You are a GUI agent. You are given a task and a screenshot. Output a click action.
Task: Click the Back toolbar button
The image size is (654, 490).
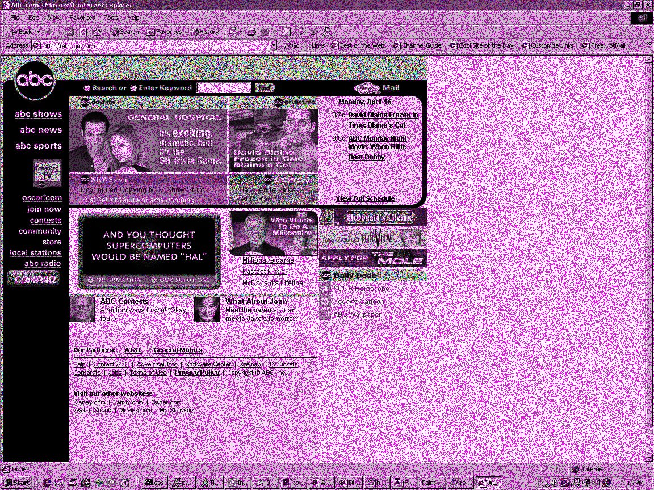pos(21,32)
